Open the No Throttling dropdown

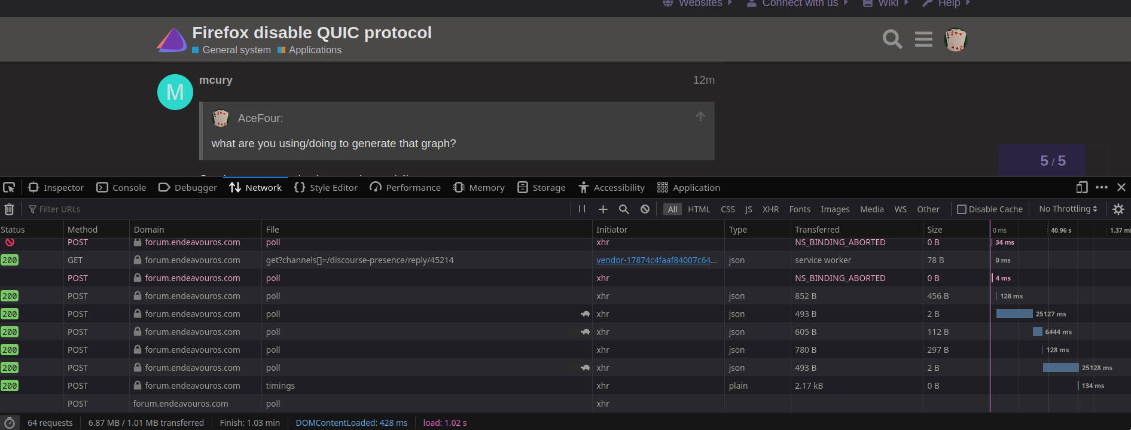pyautogui.click(x=1068, y=209)
